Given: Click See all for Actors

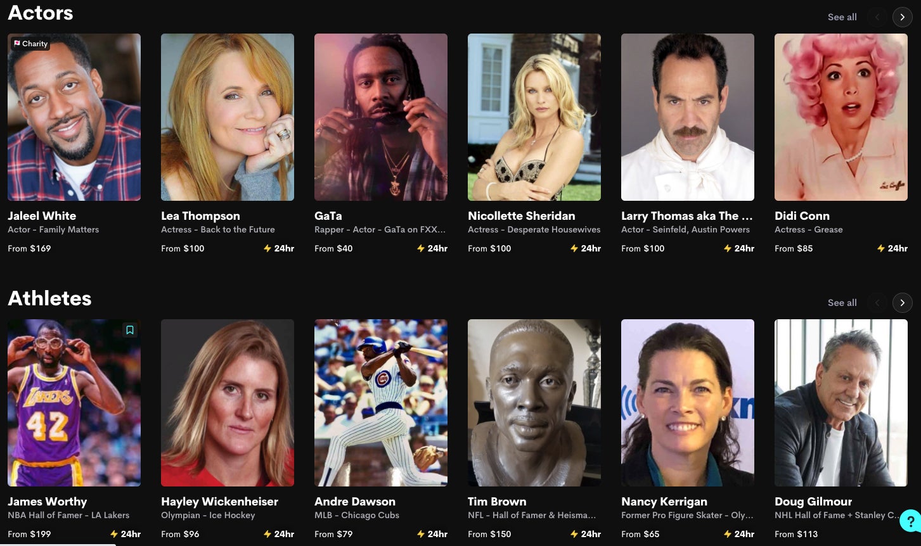Looking at the screenshot, I should (x=842, y=17).
